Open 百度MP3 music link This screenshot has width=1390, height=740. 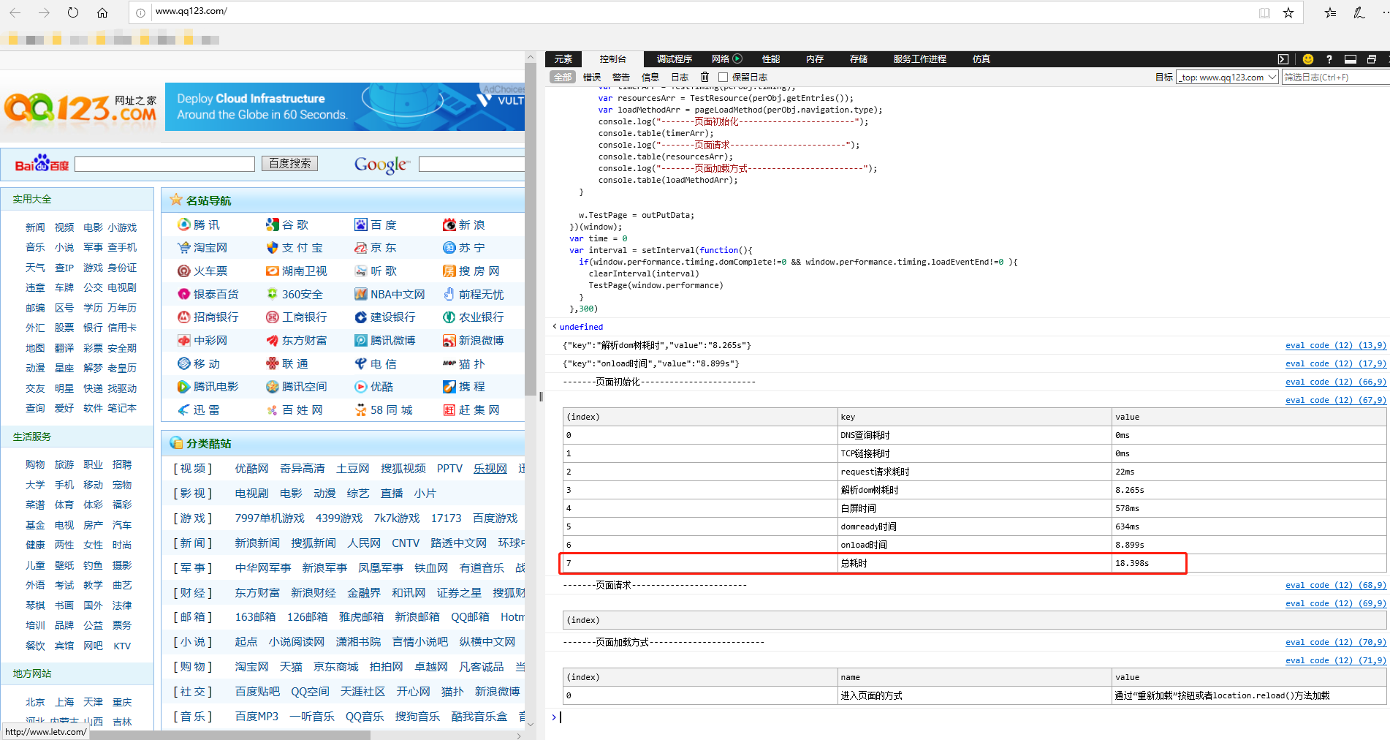pos(257,717)
